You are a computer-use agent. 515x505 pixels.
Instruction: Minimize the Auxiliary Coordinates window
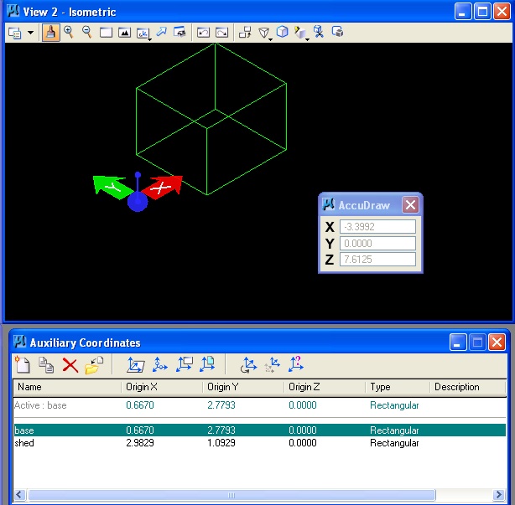457,343
